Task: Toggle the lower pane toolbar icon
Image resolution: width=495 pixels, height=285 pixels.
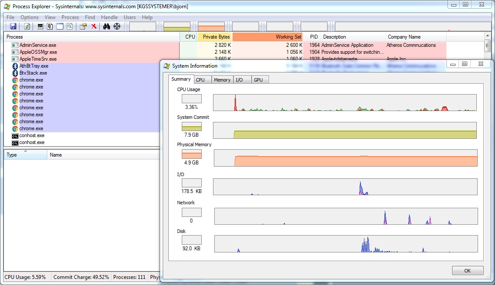Action: (x=60, y=26)
